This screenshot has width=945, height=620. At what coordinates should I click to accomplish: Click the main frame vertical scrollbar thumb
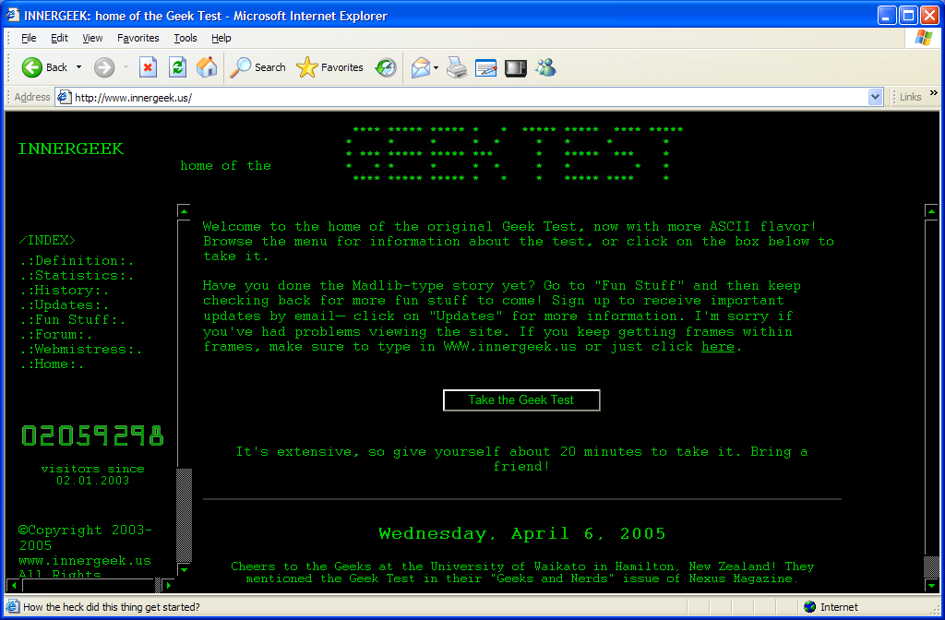click(931, 567)
